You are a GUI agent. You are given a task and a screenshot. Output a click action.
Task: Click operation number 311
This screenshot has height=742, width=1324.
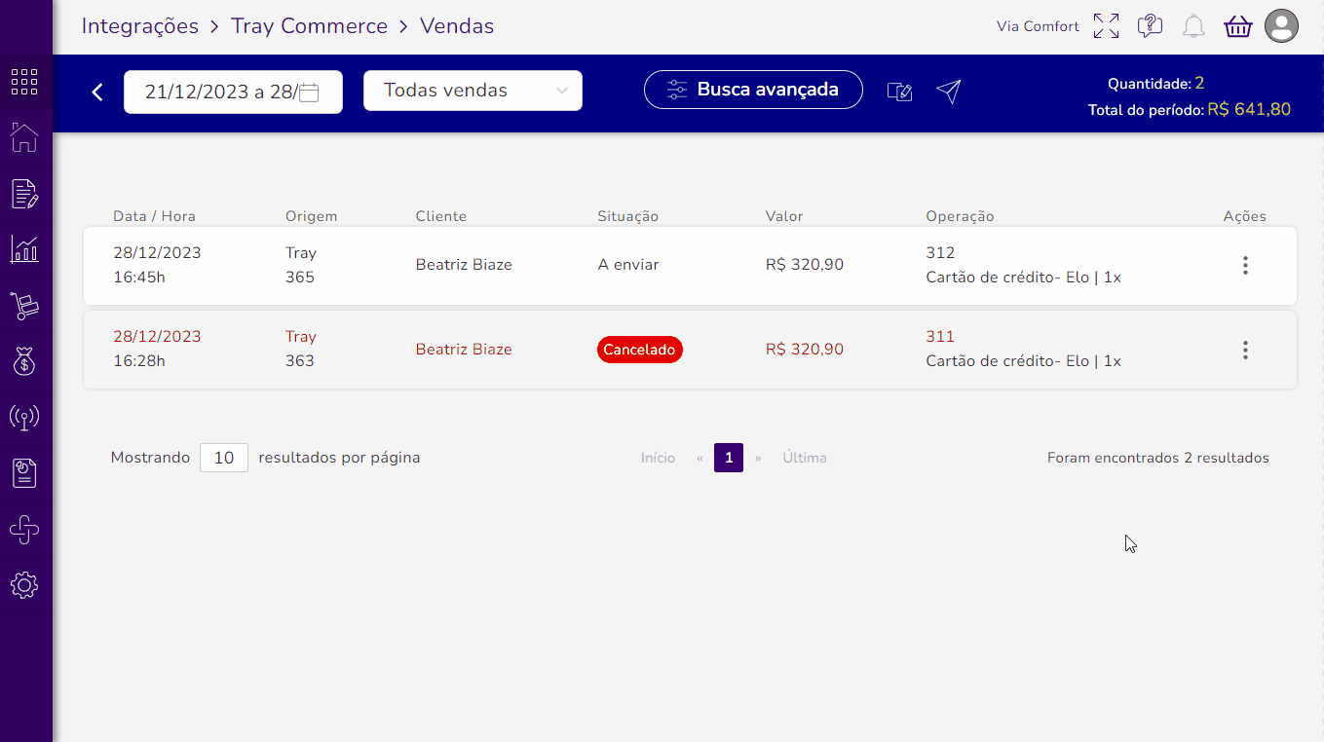pos(940,337)
